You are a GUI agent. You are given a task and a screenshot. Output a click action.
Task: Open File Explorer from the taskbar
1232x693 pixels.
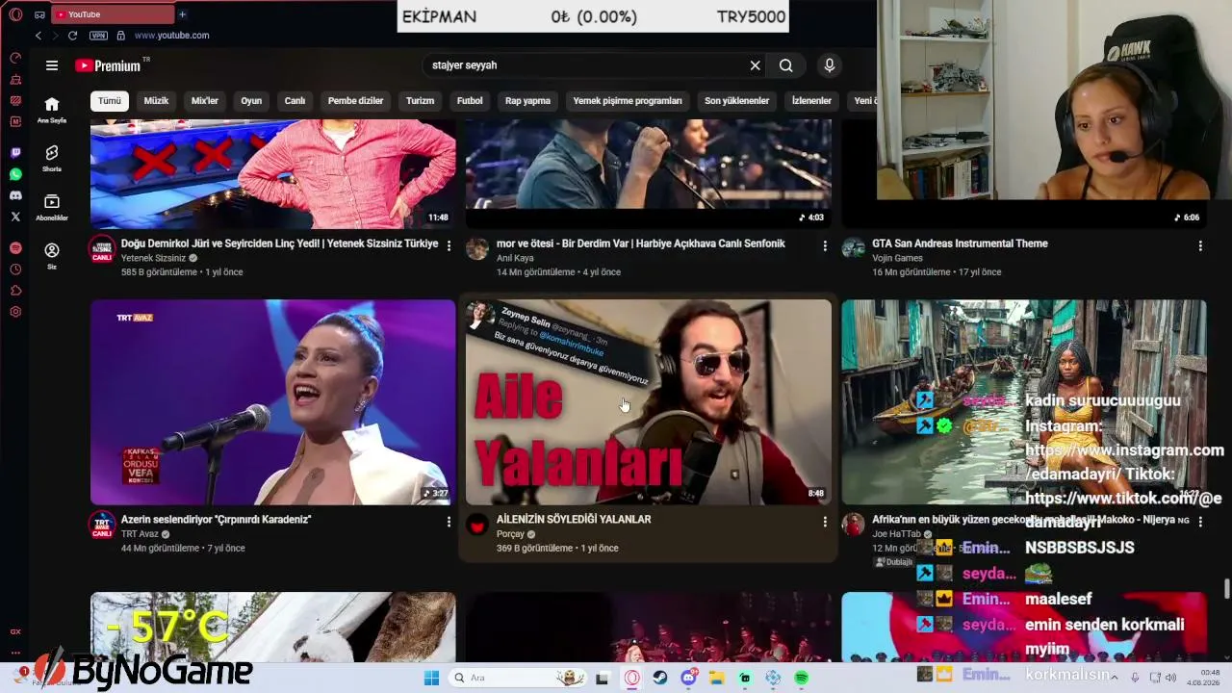point(716,678)
